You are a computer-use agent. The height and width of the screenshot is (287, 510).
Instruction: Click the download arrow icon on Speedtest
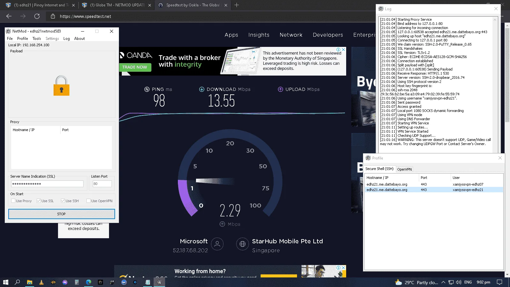point(201,89)
